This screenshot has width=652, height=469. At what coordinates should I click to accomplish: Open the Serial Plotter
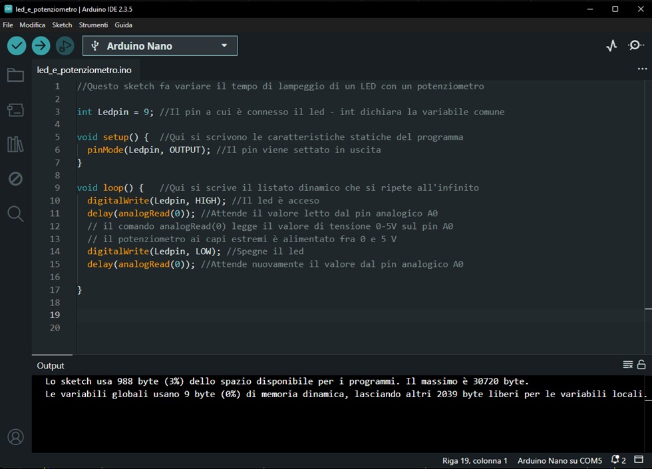[x=611, y=45]
